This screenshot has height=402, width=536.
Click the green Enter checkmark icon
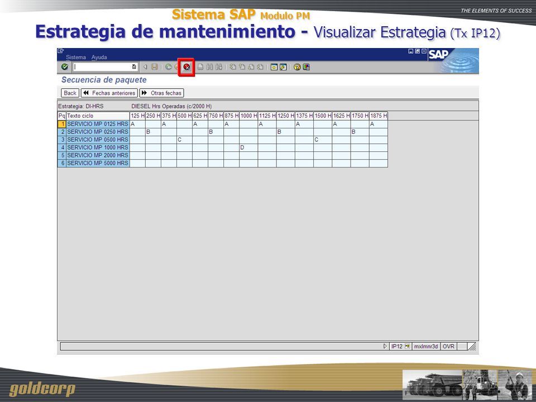[x=64, y=67]
